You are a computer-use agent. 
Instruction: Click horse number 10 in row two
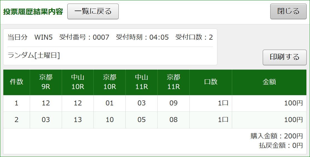point(110,120)
